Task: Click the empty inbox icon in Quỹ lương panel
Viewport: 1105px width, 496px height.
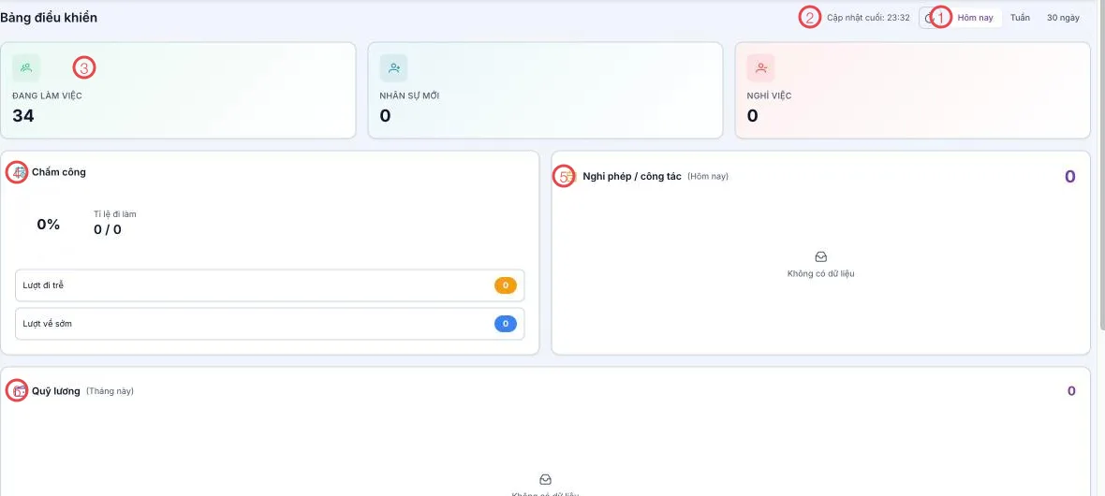Action: coord(545,479)
